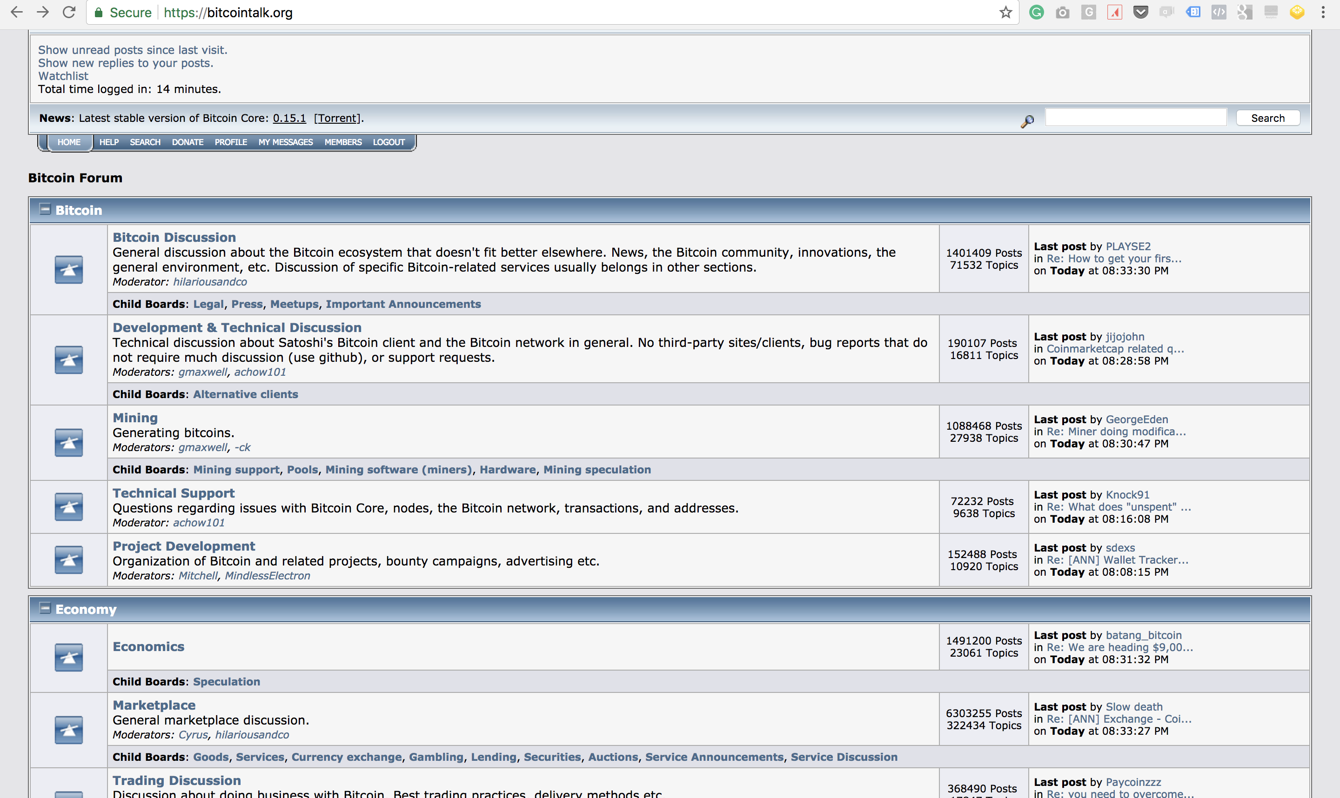Click the Grammarly extension icon
The height and width of the screenshot is (798, 1340).
point(1036,13)
